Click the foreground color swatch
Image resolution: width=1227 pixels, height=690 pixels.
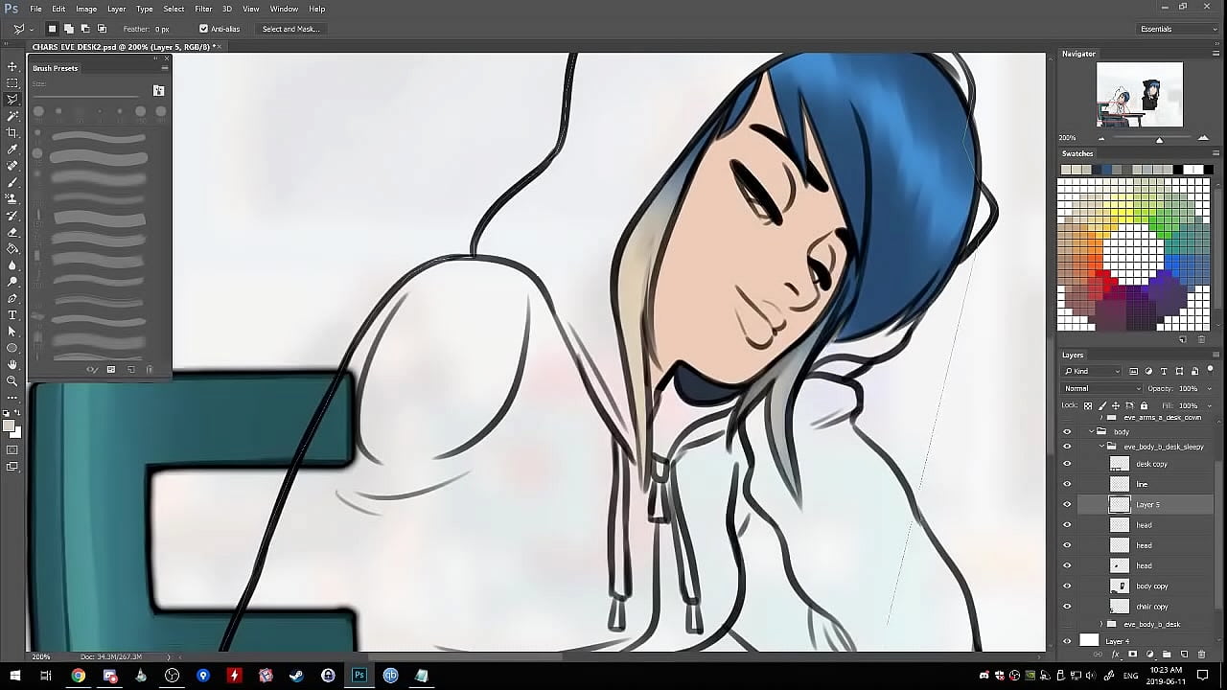(9, 425)
